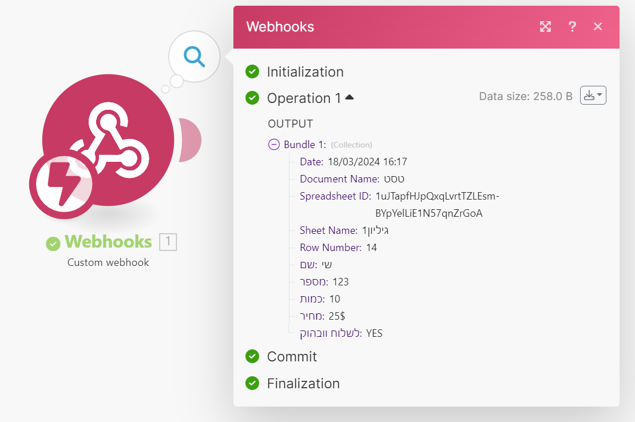Click the Date value 18/03/2024 16:17
This screenshot has width=635, height=422.
tap(367, 162)
